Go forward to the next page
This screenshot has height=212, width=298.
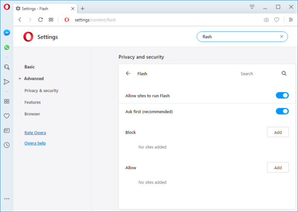(x=30, y=20)
